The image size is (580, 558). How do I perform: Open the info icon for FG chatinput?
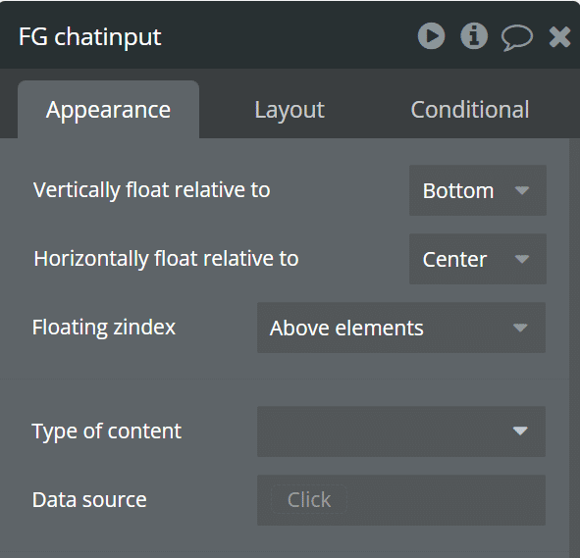click(474, 36)
